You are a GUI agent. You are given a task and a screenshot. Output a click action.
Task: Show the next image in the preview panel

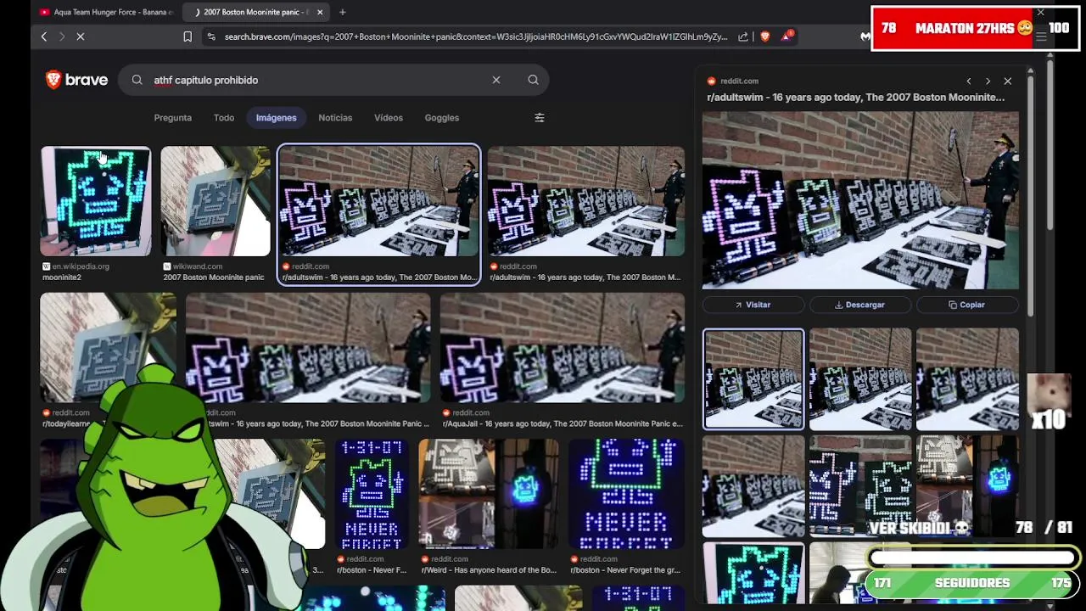tap(988, 81)
